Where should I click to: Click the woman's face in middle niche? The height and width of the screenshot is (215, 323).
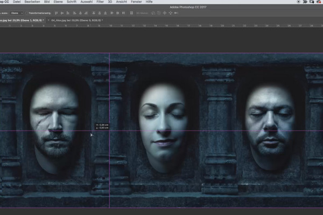164,127
